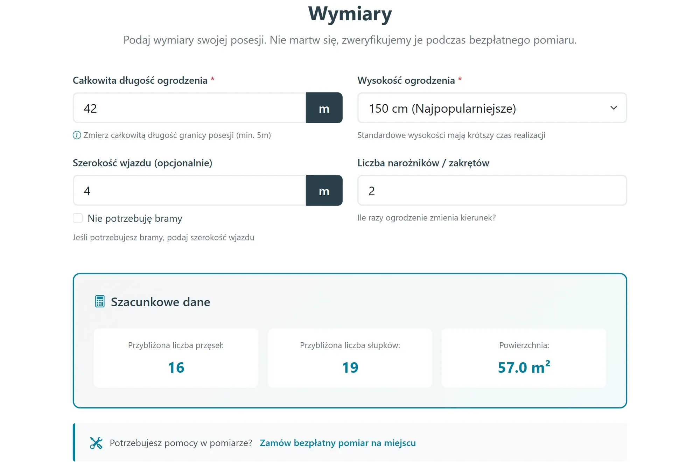Viewport: 700px width, 462px height.
Task: Focus the driveway width input field
Action: (x=190, y=190)
